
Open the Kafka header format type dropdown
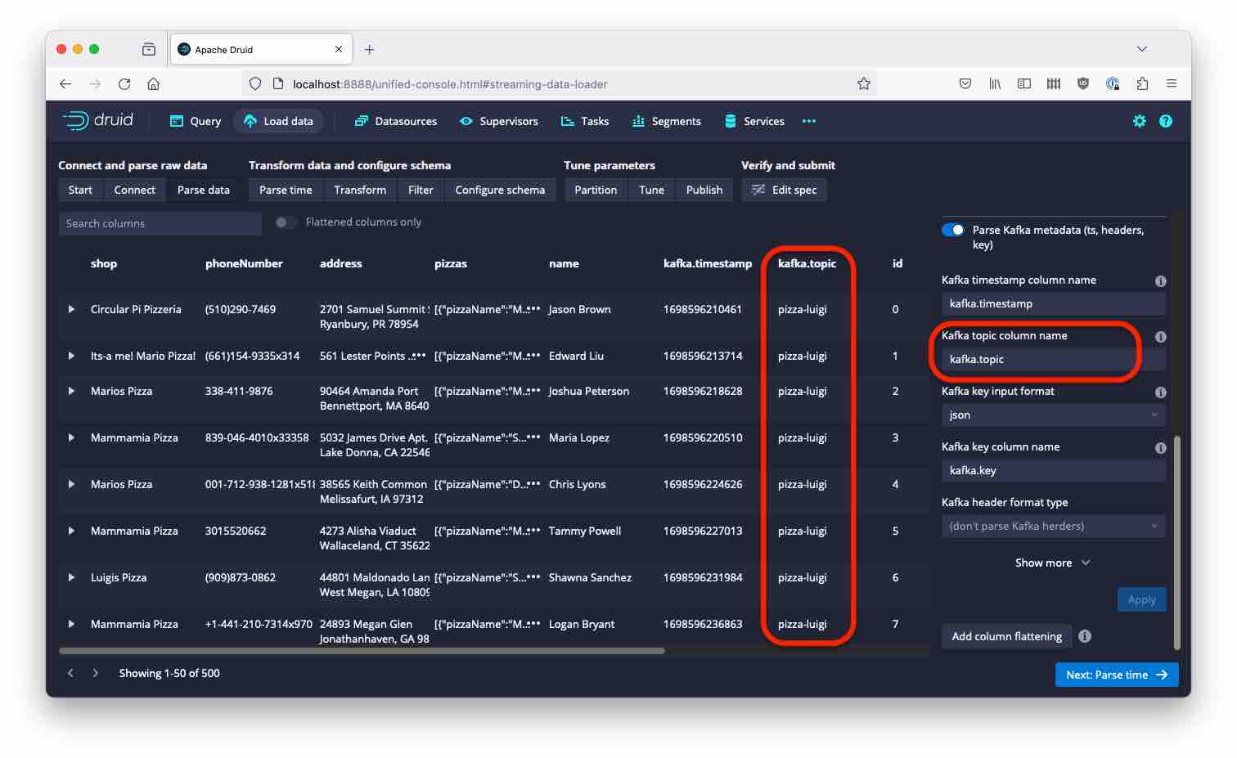1053,526
